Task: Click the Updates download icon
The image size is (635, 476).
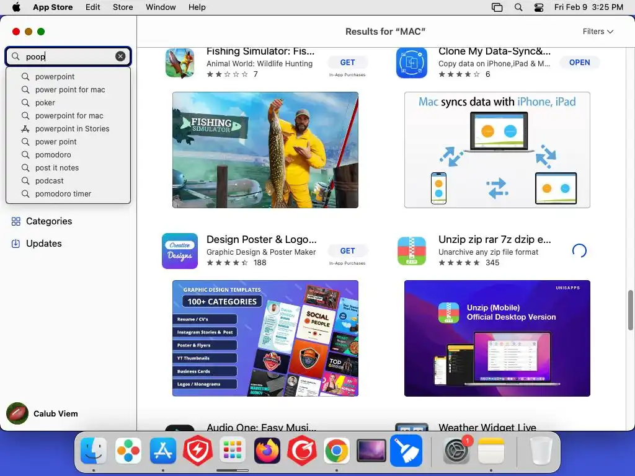Action: (x=16, y=243)
